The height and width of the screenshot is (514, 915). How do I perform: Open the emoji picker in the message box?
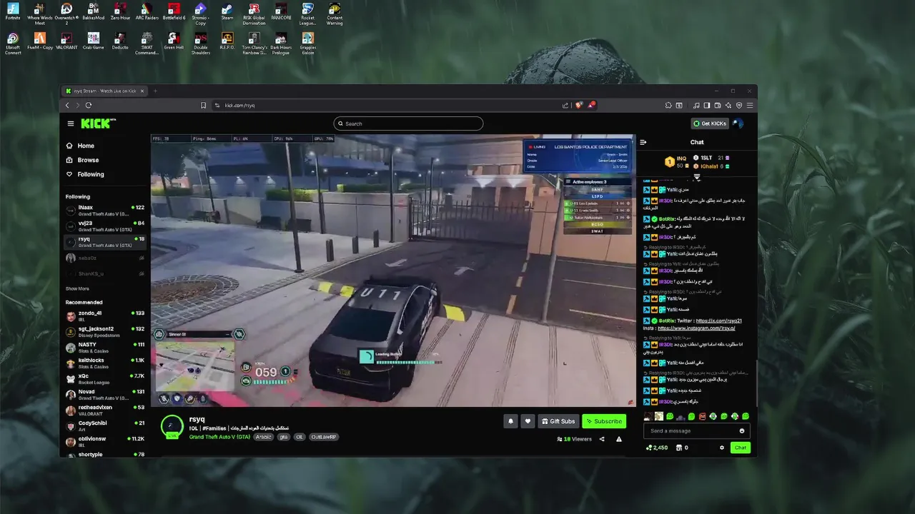coord(742,430)
